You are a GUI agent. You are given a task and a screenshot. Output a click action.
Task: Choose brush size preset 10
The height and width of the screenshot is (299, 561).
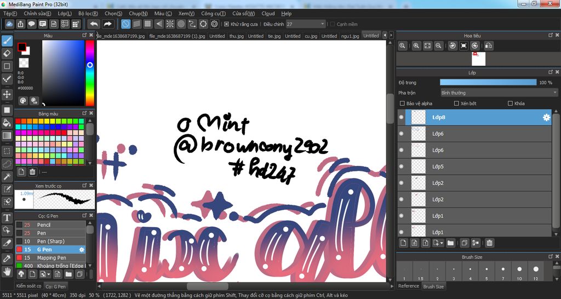(x=519, y=272)
